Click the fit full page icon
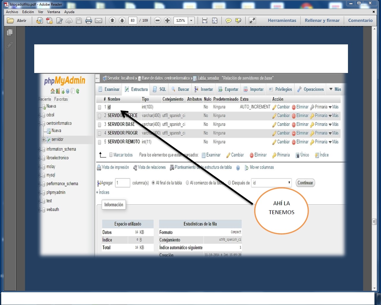381x305 pixels. coord(215,21)
